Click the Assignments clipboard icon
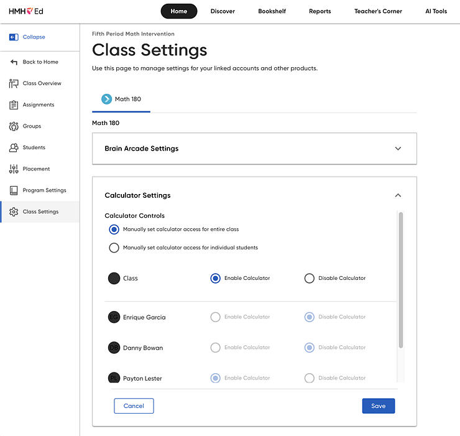The width and height of the screenshot is (460, 436). [x=14, y=105]
